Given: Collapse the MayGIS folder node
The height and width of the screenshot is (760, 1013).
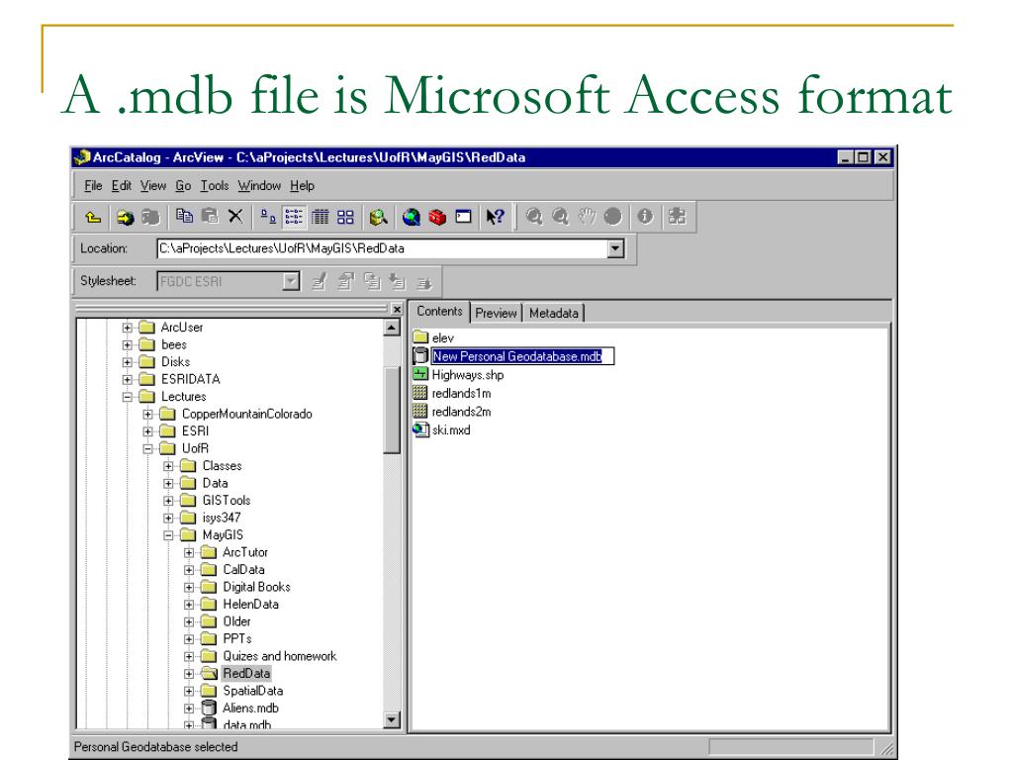Looking at the screenshot, I should point(168,535).
